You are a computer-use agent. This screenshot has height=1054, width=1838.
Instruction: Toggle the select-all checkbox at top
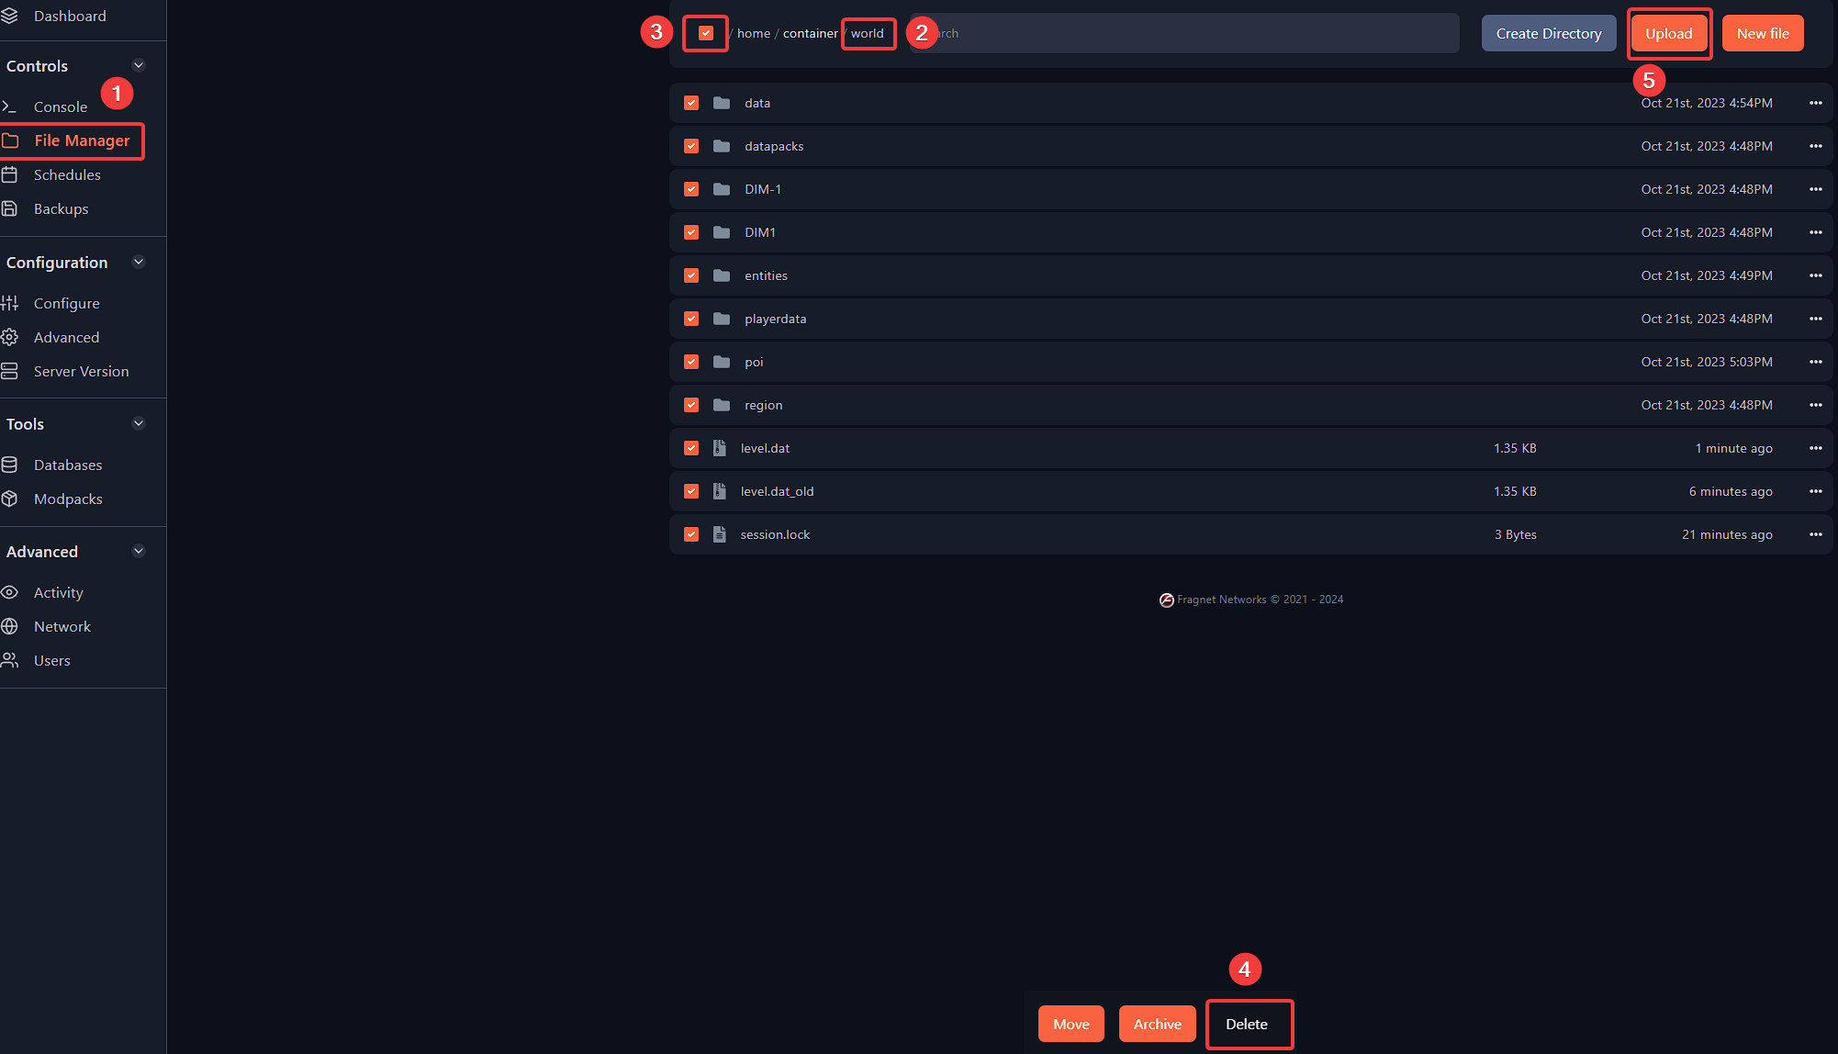tap(703, 31)
